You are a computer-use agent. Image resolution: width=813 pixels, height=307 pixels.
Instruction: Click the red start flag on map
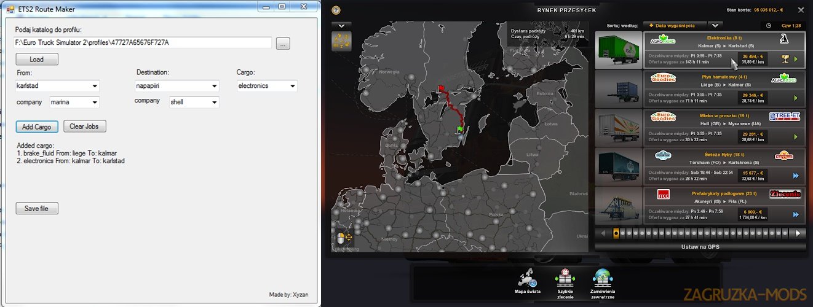(442, 90)
